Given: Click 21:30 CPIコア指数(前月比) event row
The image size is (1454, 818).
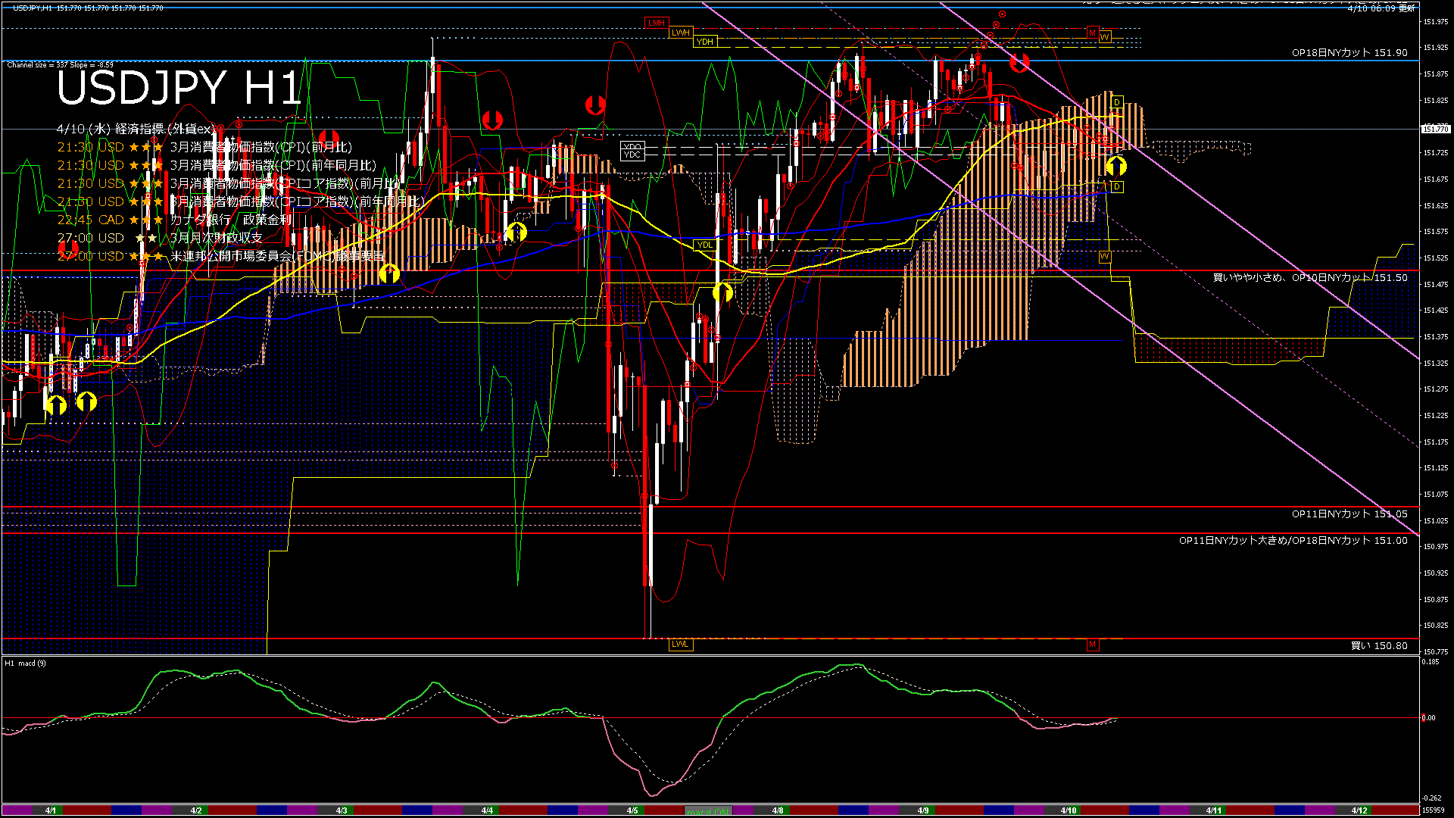Looking at the screenshot, I should [x=229, y=183].
